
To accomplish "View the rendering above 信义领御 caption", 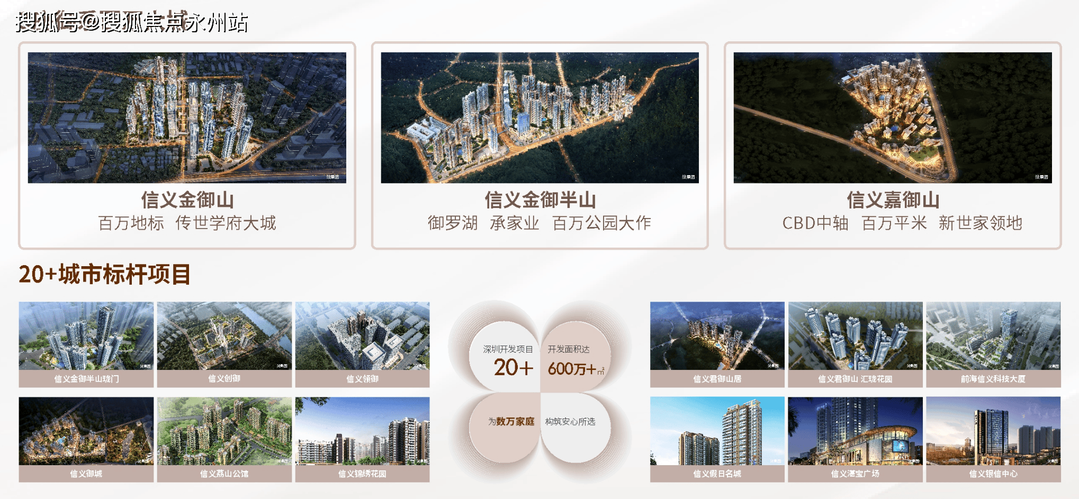I will 363,335.
